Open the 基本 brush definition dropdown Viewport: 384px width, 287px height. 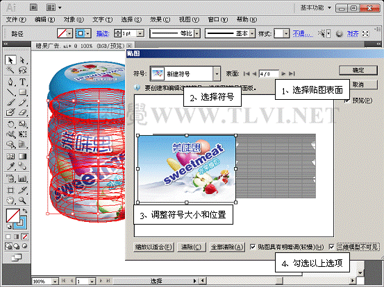(252, 33)
